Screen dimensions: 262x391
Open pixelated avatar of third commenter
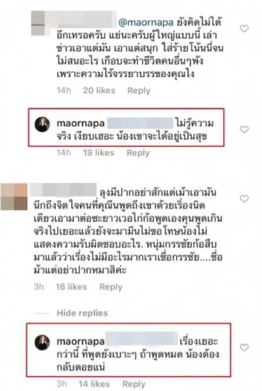click(14, 197)
